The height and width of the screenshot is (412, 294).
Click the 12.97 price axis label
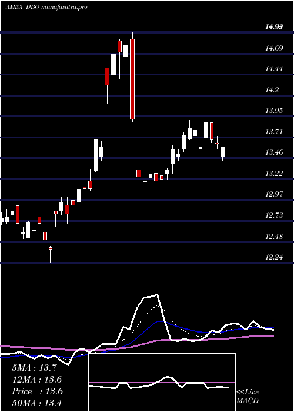pos(274,194)
